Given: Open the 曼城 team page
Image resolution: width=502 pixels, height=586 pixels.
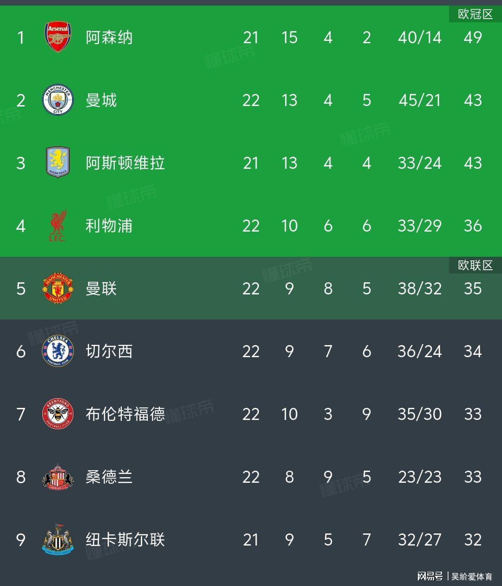Looking at the screenshot, I should (x=101, y=100).
